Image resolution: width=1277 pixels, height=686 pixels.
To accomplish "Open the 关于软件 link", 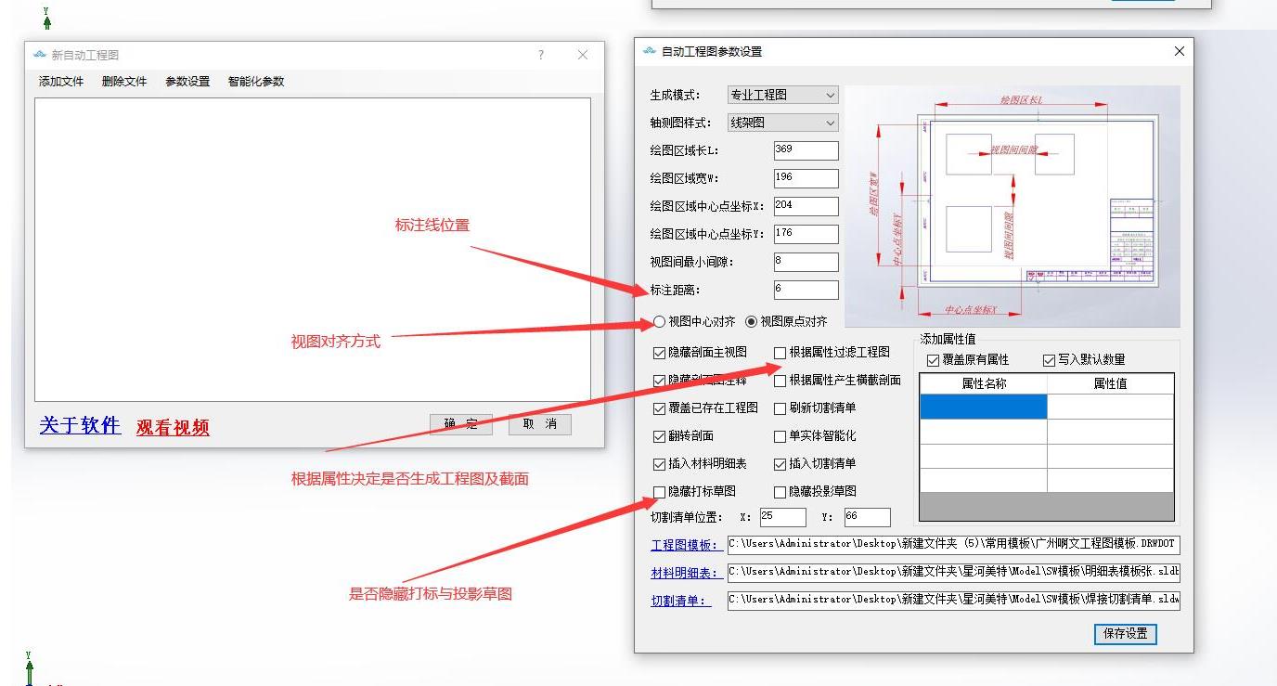I will 80,425.
